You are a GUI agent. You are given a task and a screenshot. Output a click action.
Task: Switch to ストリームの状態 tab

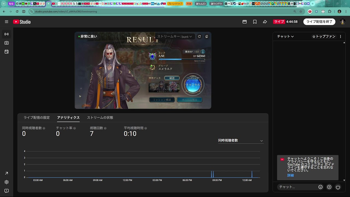pos(100,118)
